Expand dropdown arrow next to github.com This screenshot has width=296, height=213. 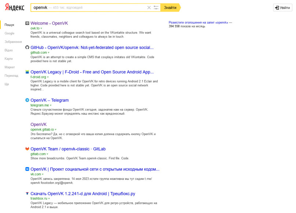click(x=48, y=53)
